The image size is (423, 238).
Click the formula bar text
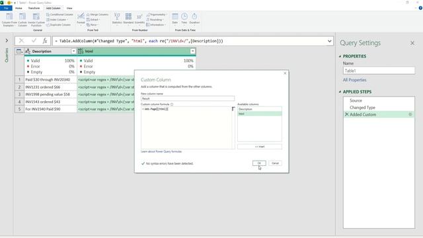(x=139, y=41)
